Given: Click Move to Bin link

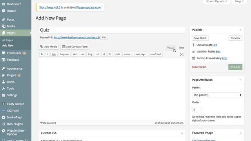Looking at the screenshot, I should (x=199, y=67).
